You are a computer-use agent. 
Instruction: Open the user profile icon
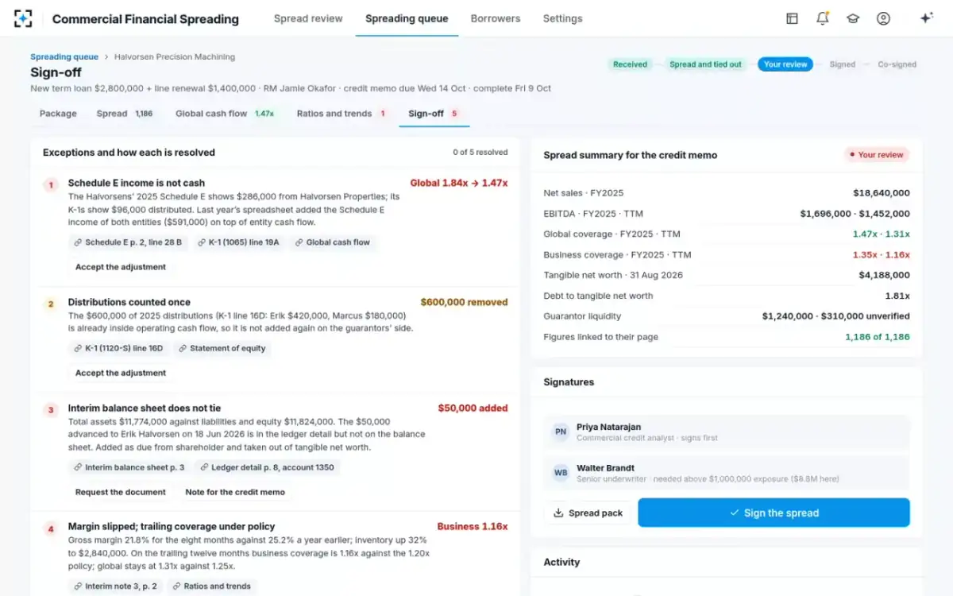tap(883, 18)
